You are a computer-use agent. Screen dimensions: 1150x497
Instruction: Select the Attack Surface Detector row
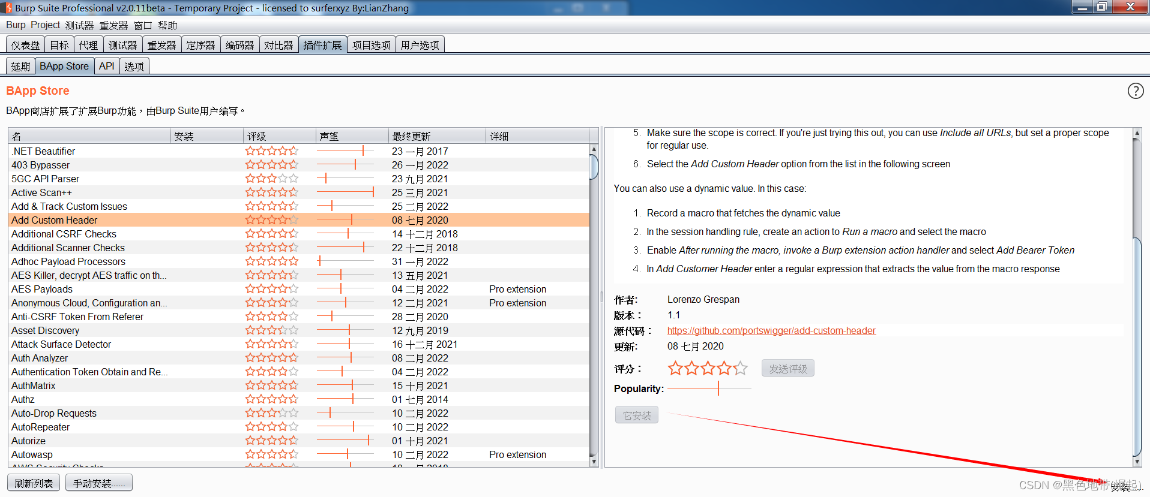click(x=299, y=344)
